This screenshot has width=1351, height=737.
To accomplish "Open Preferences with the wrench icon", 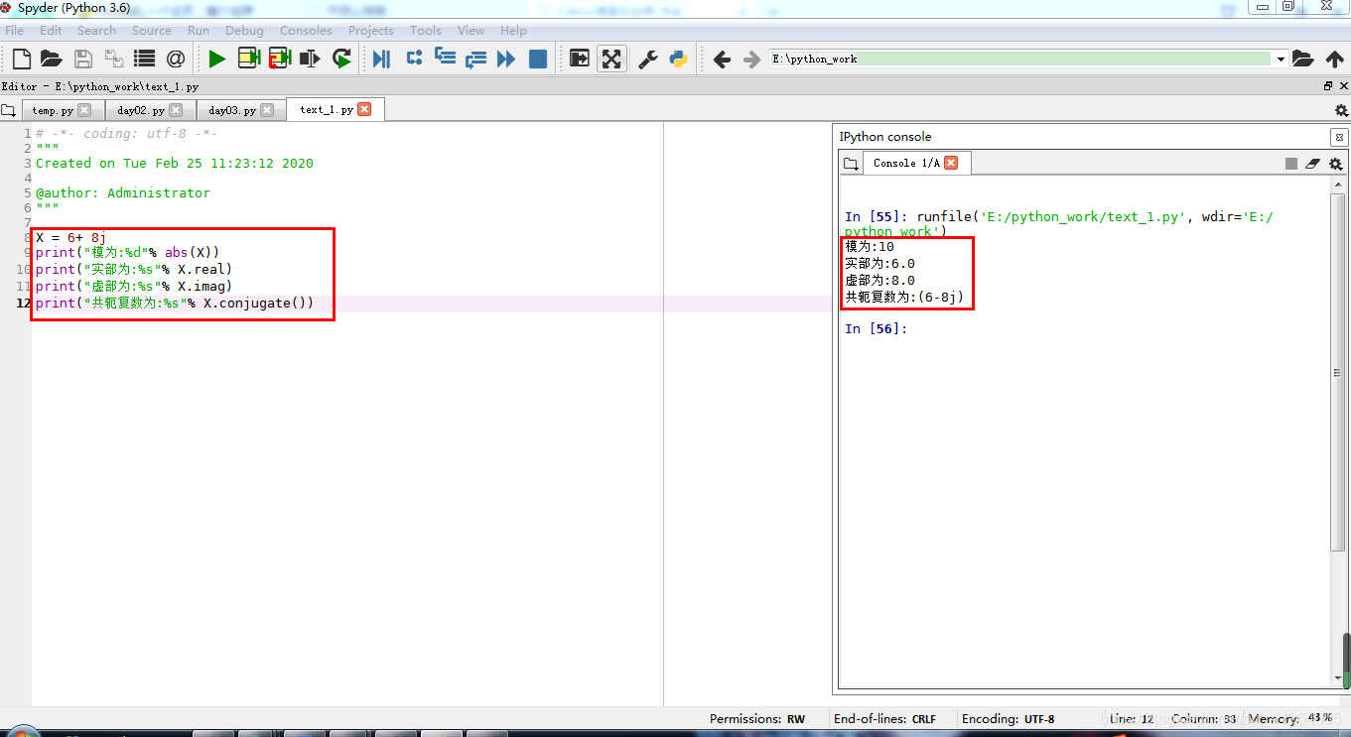I will [x=648, y=60].
